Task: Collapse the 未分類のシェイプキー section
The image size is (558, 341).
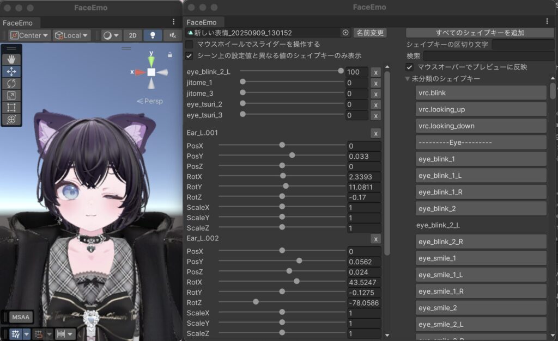Action: [408, 79]
